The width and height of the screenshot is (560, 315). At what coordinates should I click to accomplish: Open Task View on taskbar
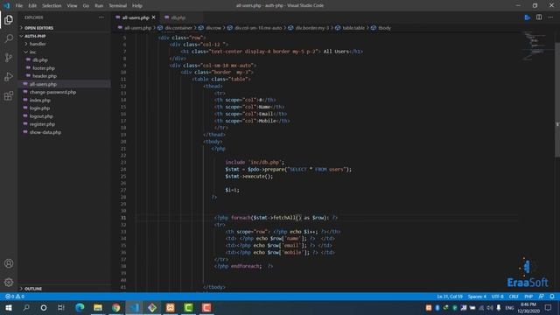(x=61, y=307)
